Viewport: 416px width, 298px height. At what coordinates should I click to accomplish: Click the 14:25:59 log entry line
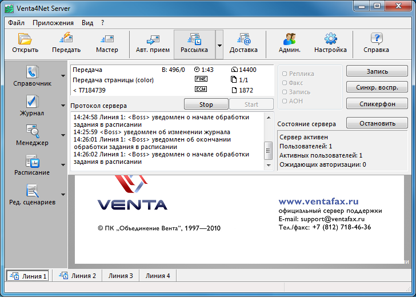(x=152, y=132)
